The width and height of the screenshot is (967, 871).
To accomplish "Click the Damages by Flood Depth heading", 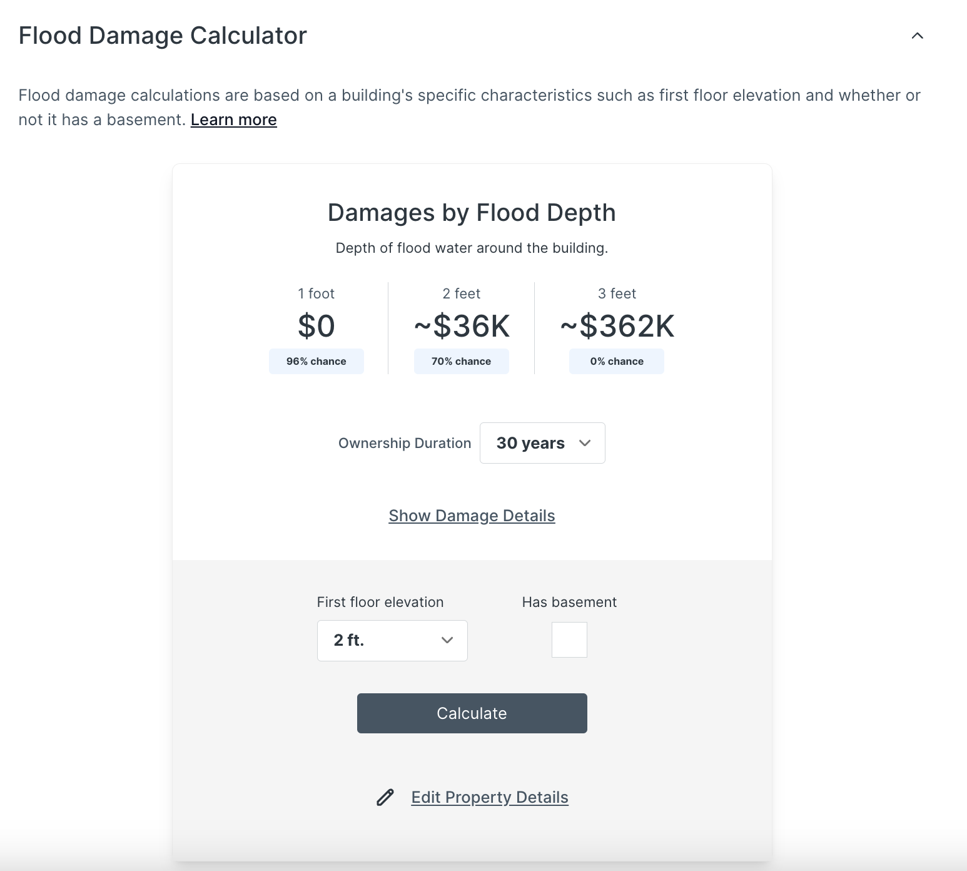I will coord(472,212).
